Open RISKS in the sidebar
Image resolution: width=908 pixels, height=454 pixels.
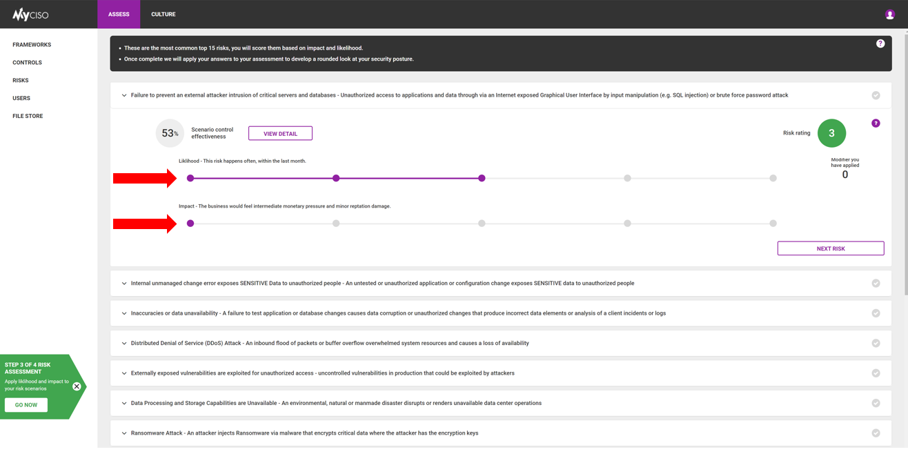click(21, 81)
